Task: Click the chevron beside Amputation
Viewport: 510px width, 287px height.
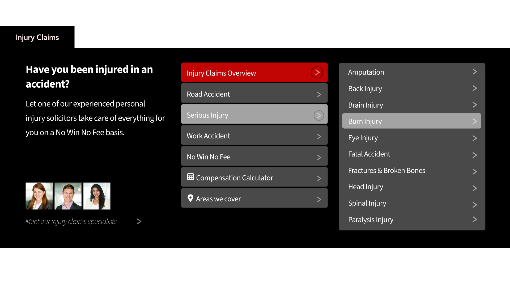Action: [475, 72]
